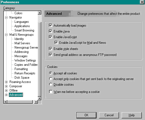Viewport: 145px width, 120px height.
Task: Choose Accept only cookies sent to originating server
Action: (x=51, y=79)
